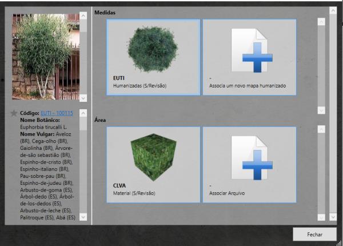Click the new-document plus icon under Área

tap(249, 158)
